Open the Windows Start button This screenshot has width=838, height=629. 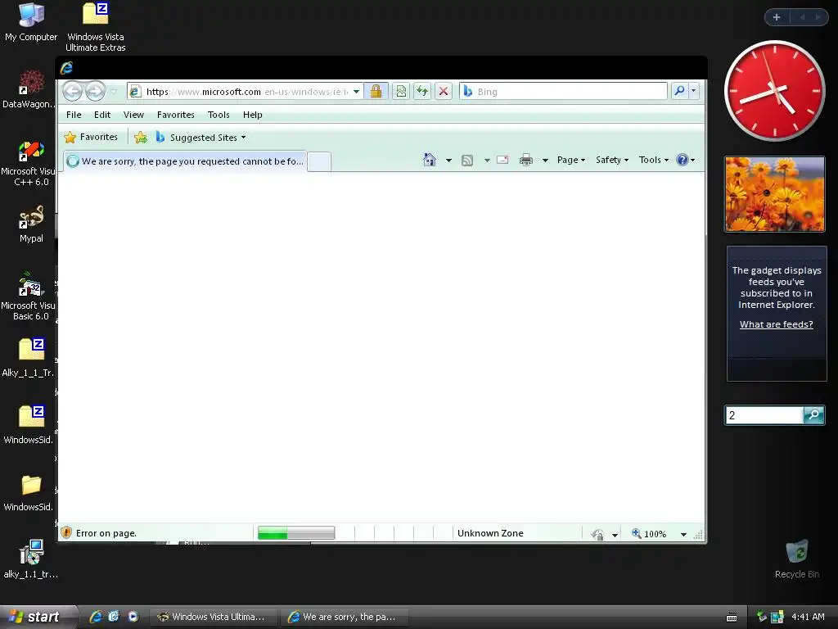[x=36, y=617]
